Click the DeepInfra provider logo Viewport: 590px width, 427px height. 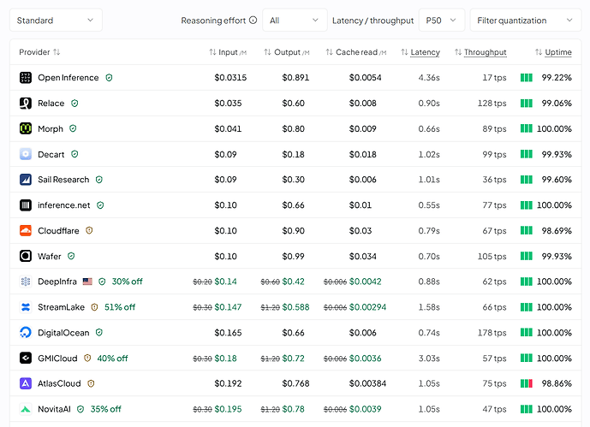[x=26, y=282]
